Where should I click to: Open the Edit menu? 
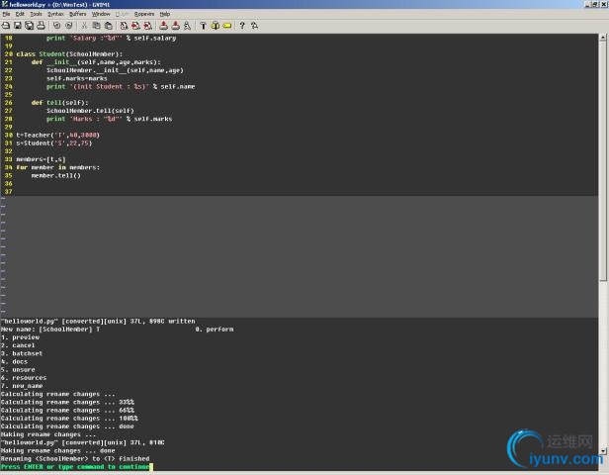point(20,14)
